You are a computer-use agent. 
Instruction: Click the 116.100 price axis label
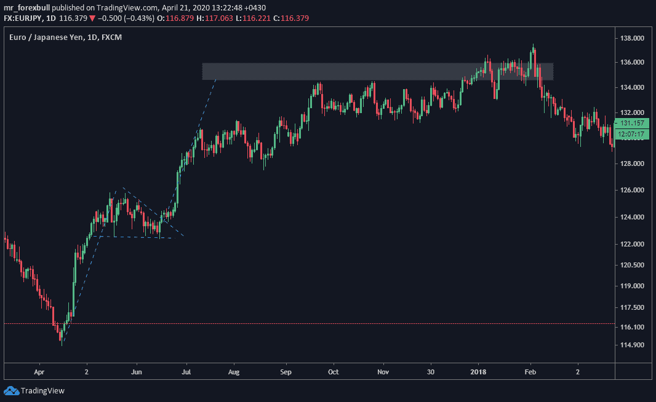tap(631, 327)
